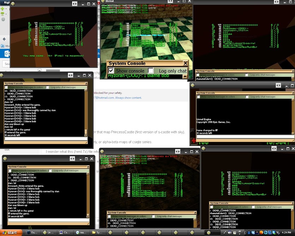Click 'Name changed to fff' in the 'Unreal Engine Copyright' console
Viewport: 295px width, 236px height.
207,130
